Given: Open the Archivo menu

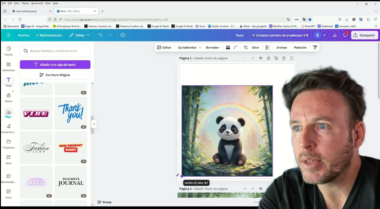Looking at the screenshot, I should pyautogui.click(x=24, y=35).
